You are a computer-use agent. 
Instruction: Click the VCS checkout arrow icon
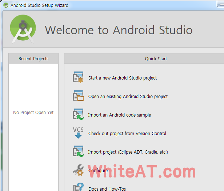click(x=78, y=133)
